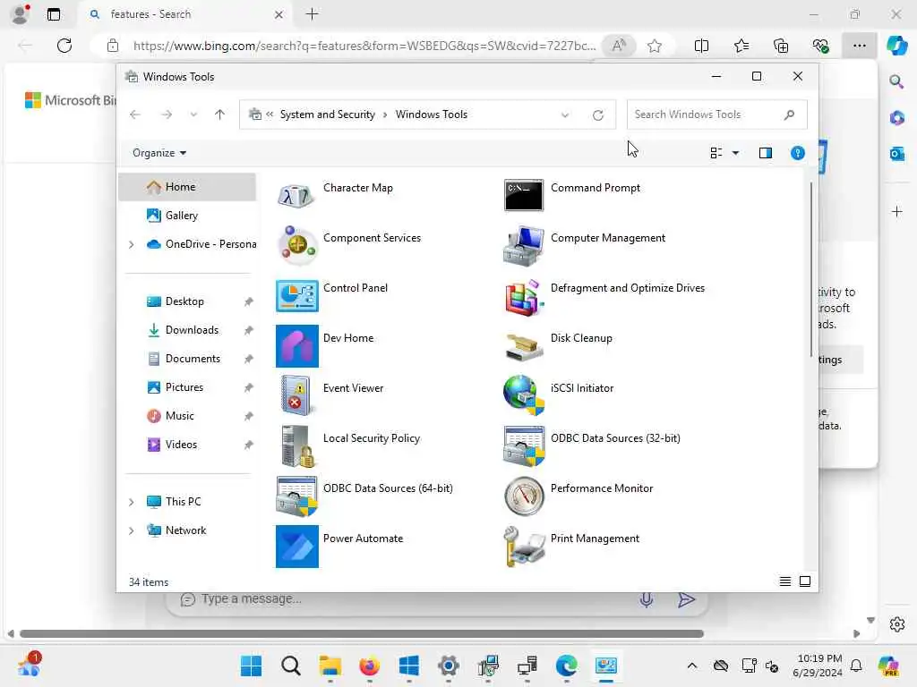Toggle the preview pane button

coord(765,153)
